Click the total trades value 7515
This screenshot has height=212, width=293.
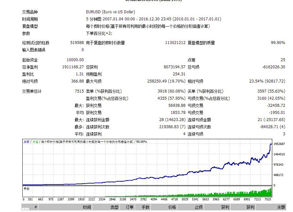79,91
